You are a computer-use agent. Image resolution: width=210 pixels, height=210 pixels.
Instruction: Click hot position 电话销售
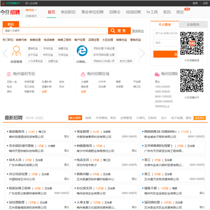(49, 40)
